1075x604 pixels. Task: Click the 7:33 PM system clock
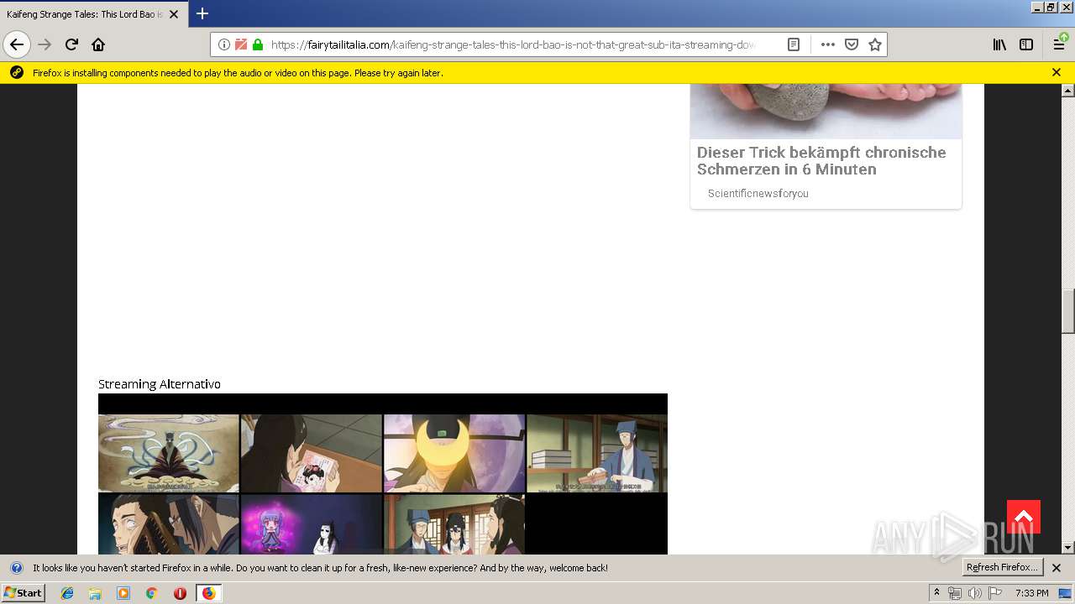1031,593
